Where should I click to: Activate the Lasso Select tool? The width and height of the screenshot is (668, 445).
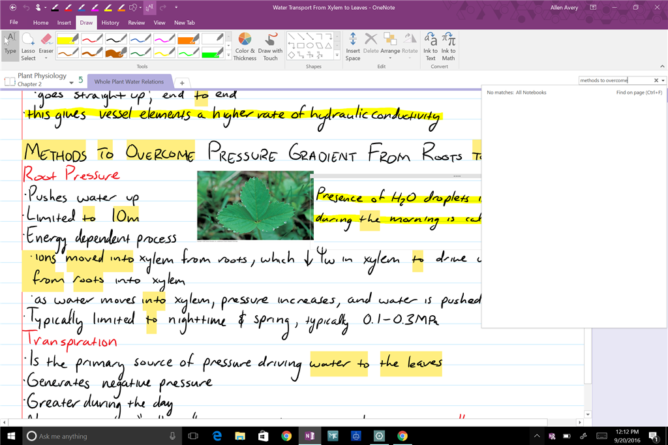coord(28,46)
